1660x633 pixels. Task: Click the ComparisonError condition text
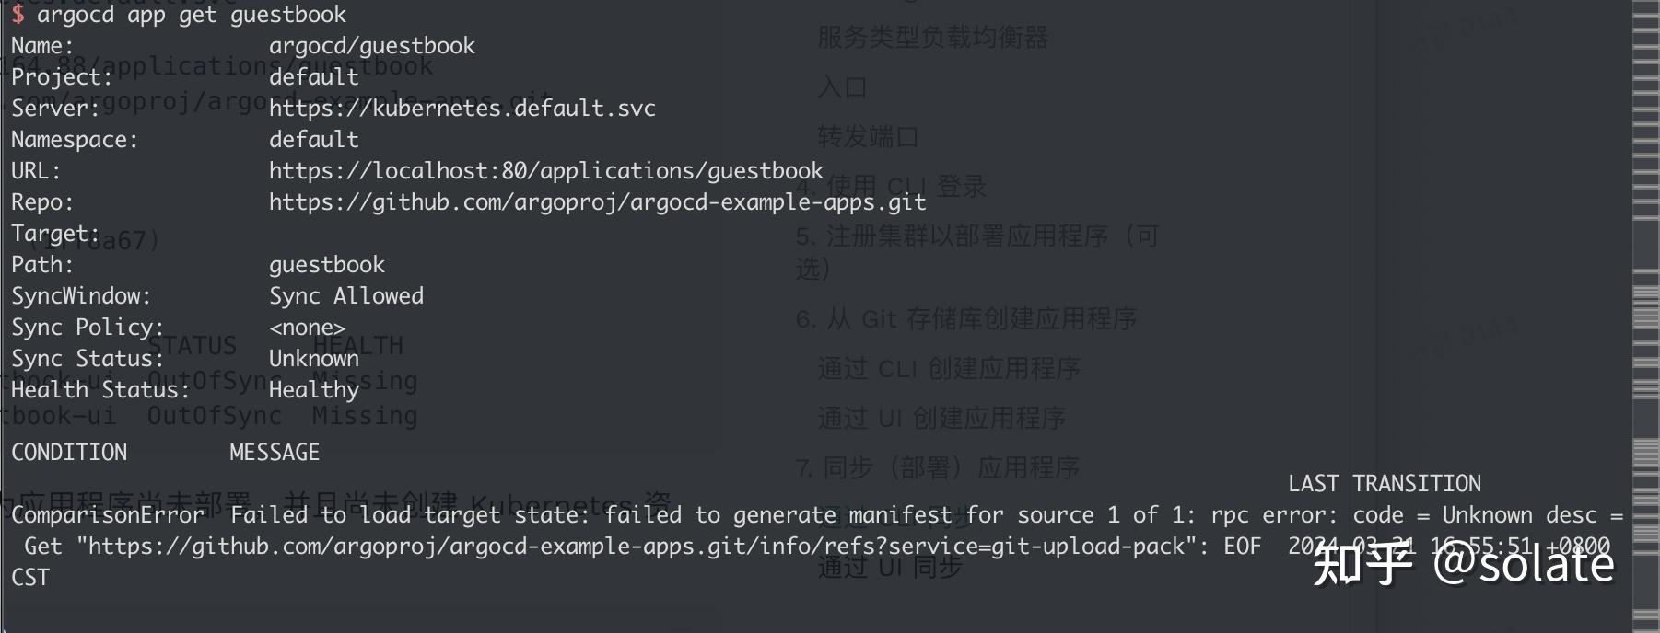click(x=108, y=515)
